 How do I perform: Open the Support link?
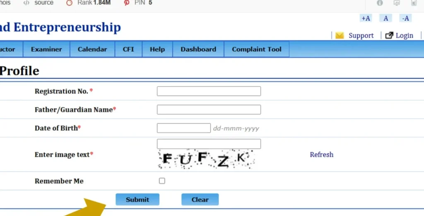point(361,36)
